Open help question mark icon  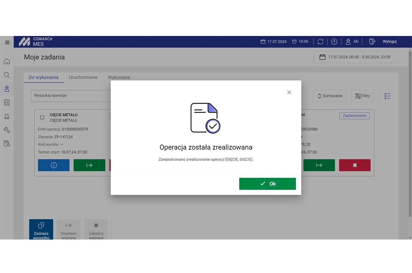click(x=334, y=41)
